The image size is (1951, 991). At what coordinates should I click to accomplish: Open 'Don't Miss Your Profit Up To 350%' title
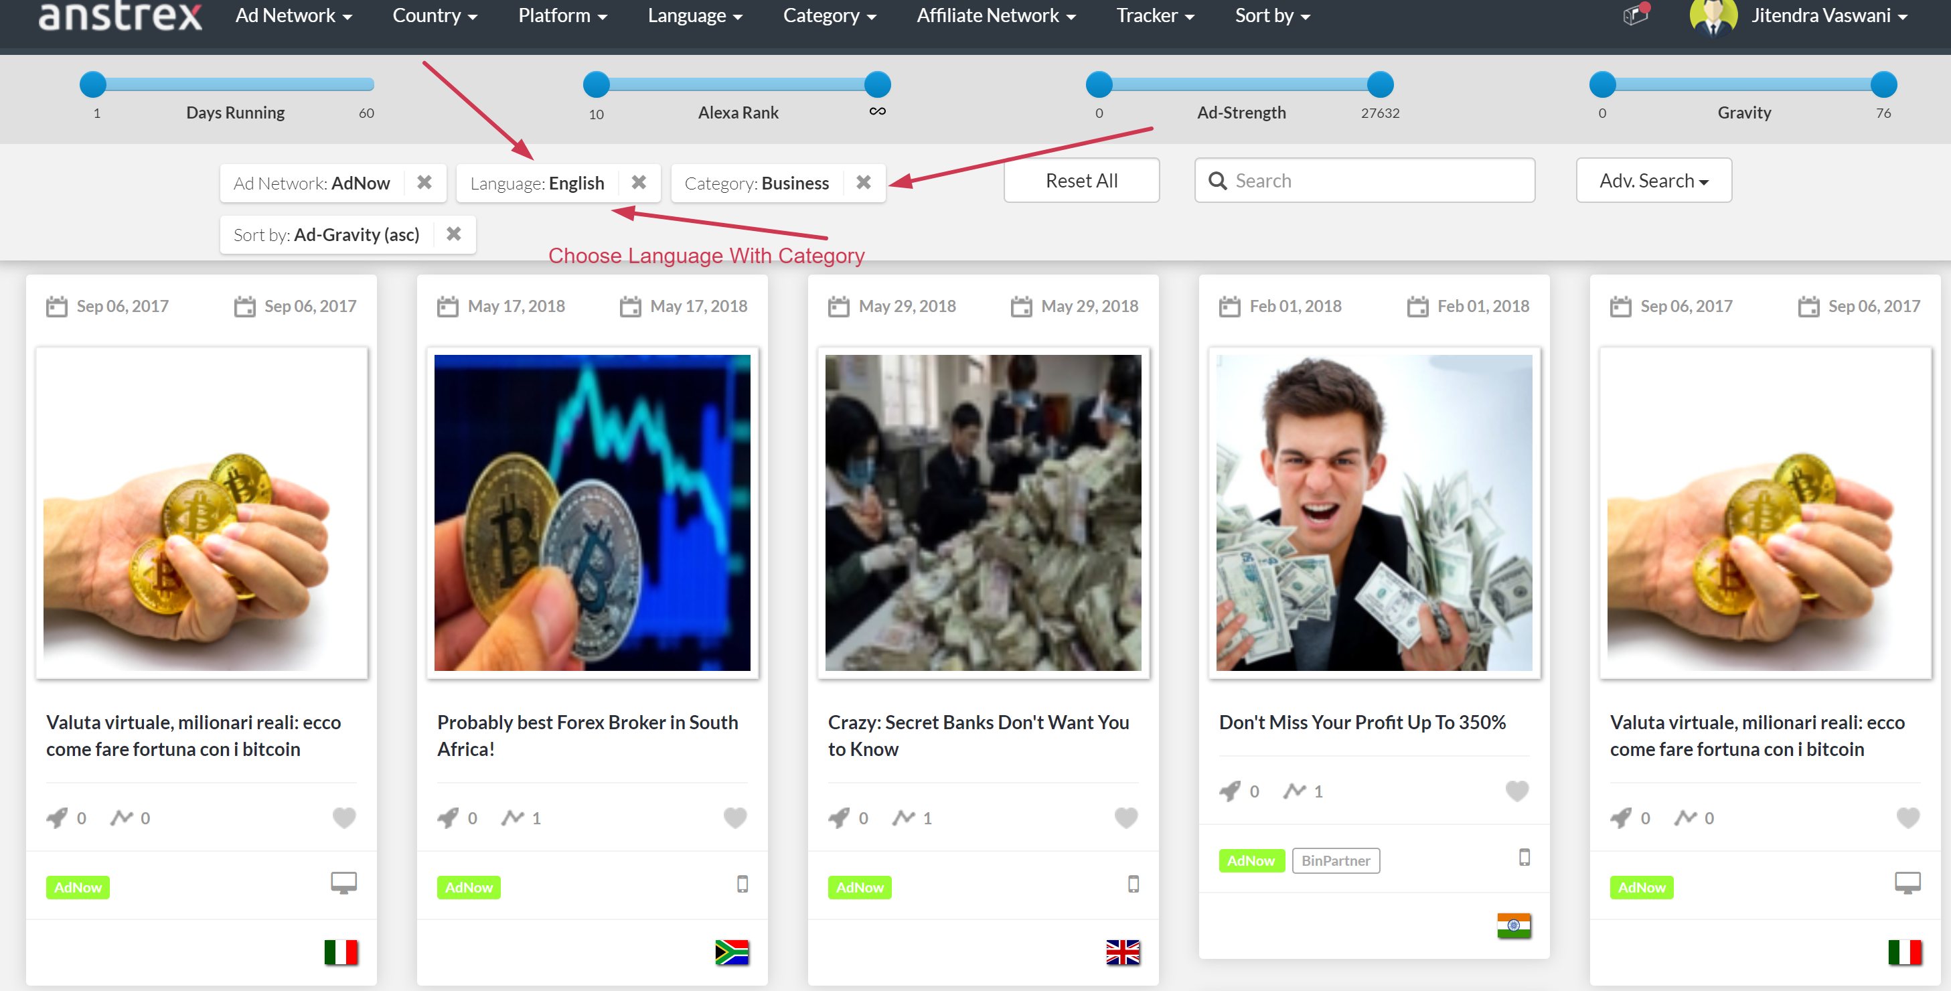tap(1362, 722)
